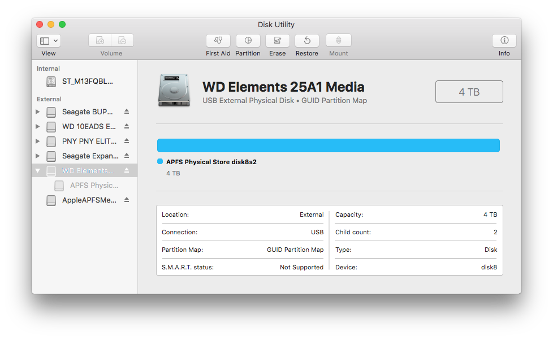
Task: Click the blue APFS Physical Store legend dot
Action: (x=160, y=161)
